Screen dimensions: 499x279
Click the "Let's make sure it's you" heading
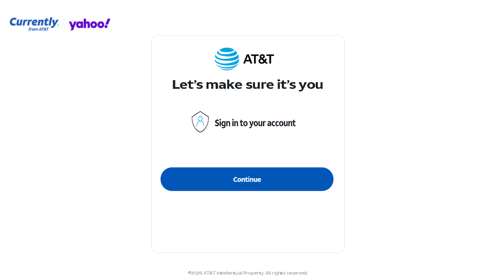coord(248,85)
